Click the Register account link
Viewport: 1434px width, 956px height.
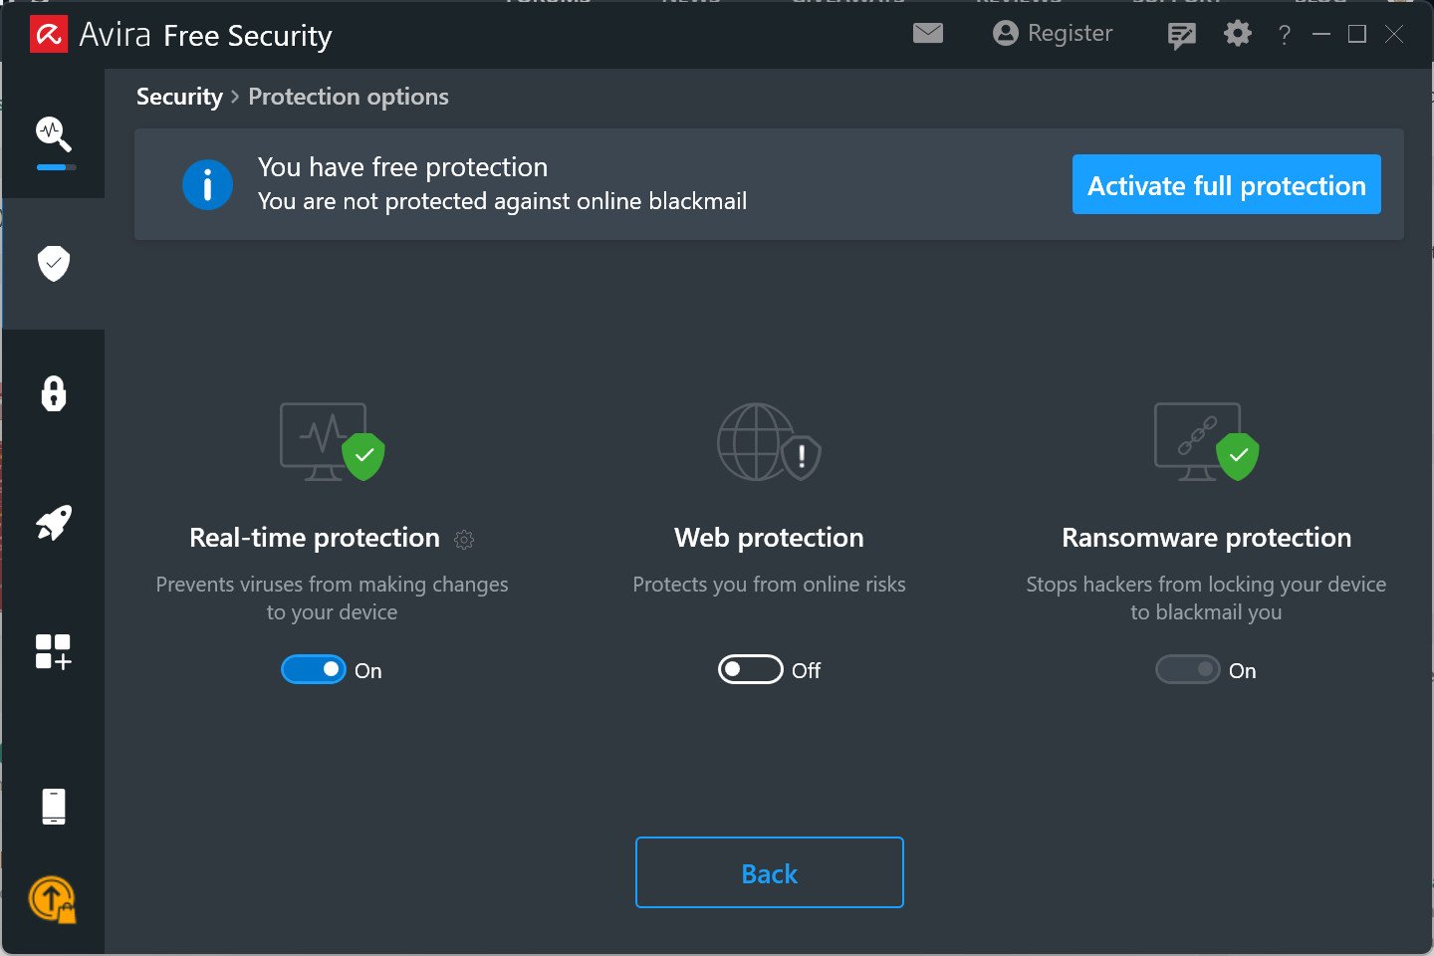[1053, 34]
